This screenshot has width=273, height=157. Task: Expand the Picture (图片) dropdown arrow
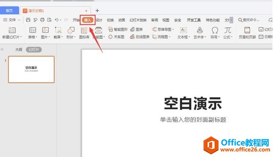tap(49, 37)
